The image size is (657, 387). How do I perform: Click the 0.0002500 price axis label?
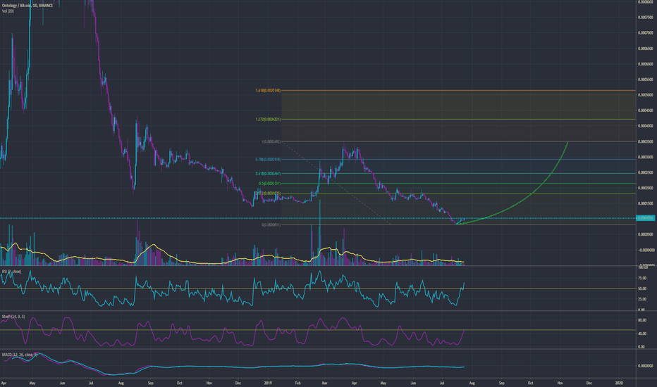coord(645,173)
